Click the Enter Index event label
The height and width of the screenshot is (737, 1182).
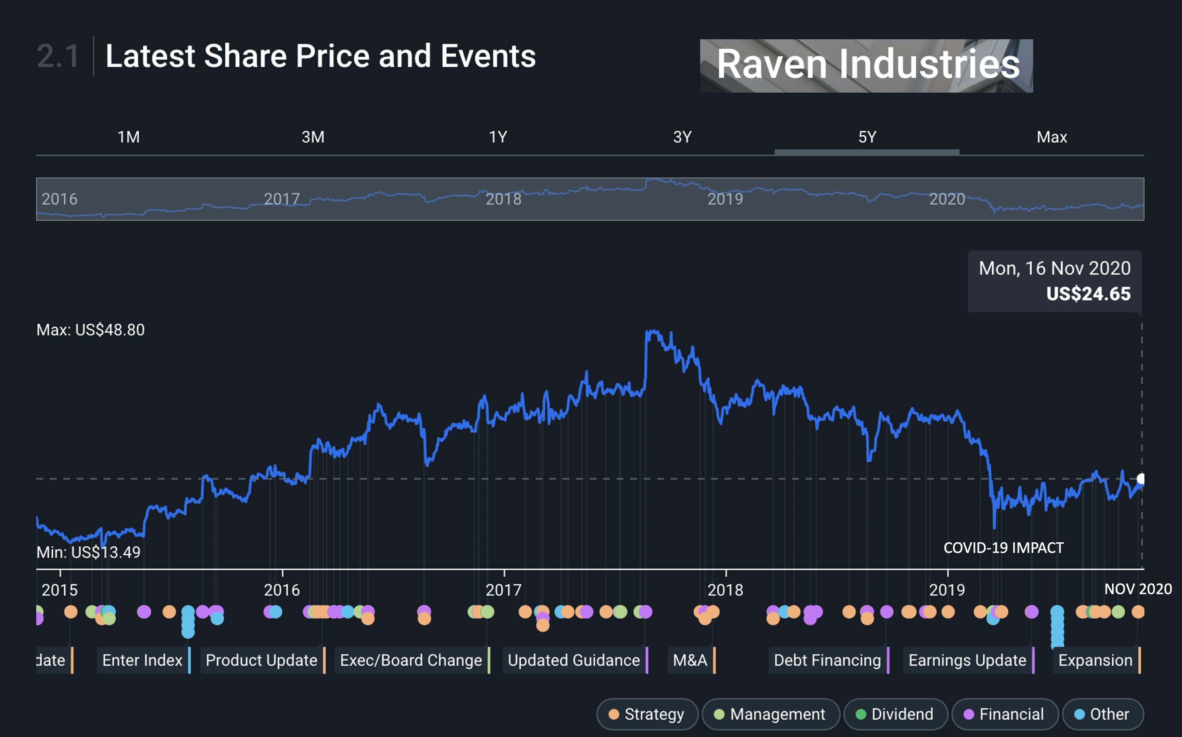pyautogui.click(x=142, y=660)
